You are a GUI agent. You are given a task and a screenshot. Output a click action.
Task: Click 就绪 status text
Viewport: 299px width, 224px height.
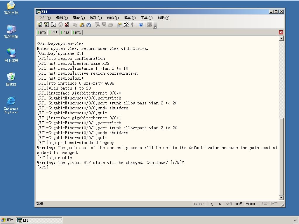pos(40,204)
